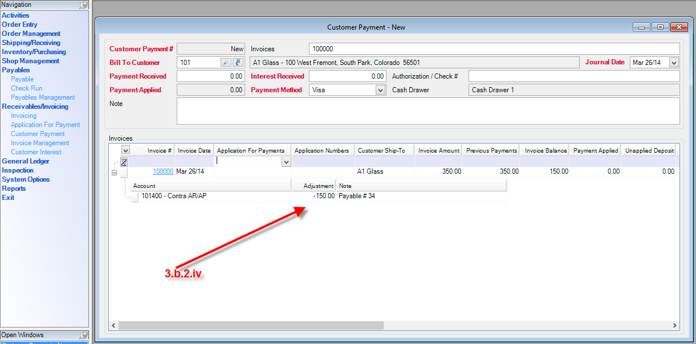Click into the Payment Received field

coord(210,76)
